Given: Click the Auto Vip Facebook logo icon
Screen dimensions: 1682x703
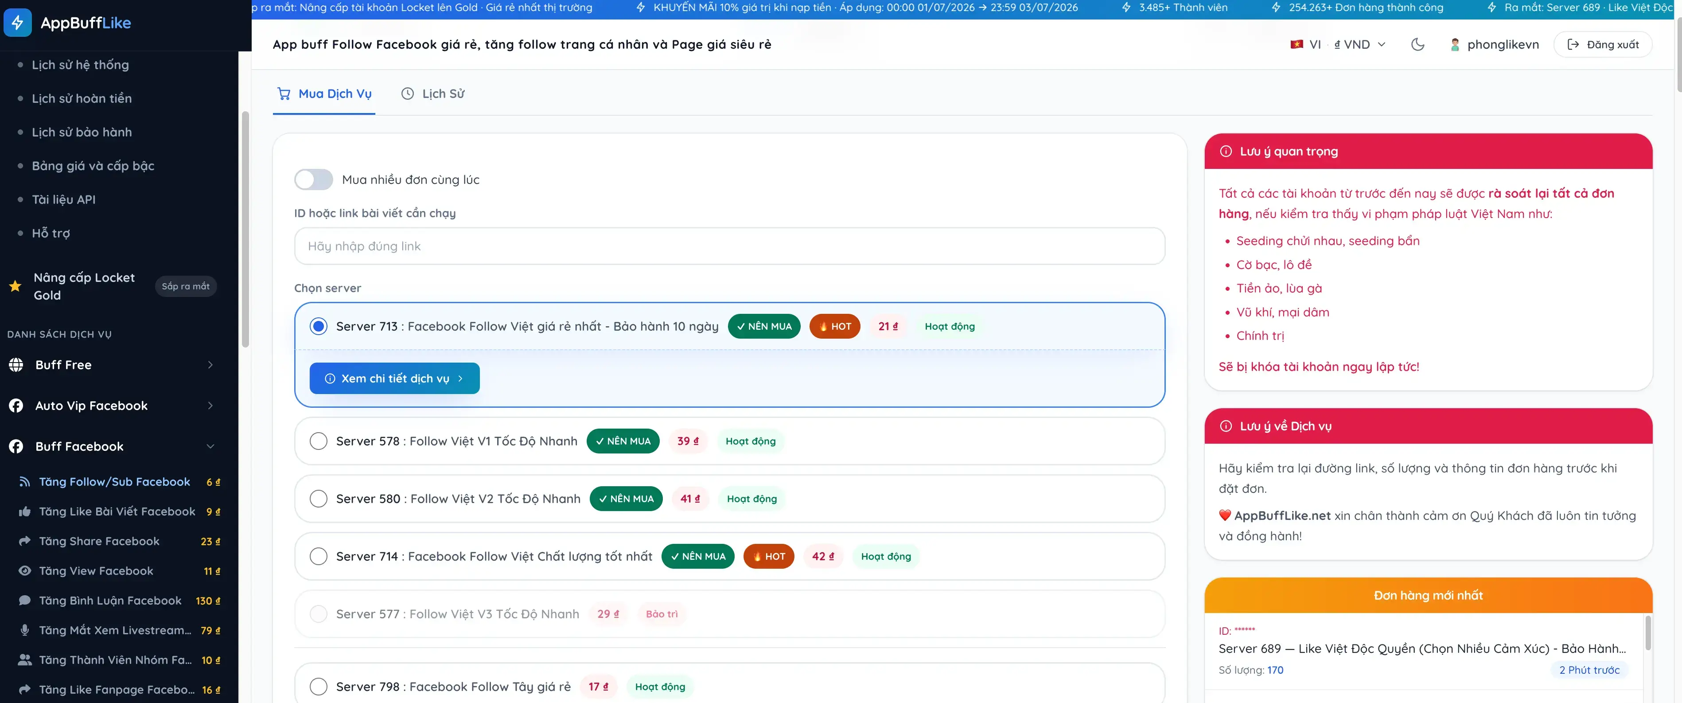Looking at the screenshot, I should 16,406.
